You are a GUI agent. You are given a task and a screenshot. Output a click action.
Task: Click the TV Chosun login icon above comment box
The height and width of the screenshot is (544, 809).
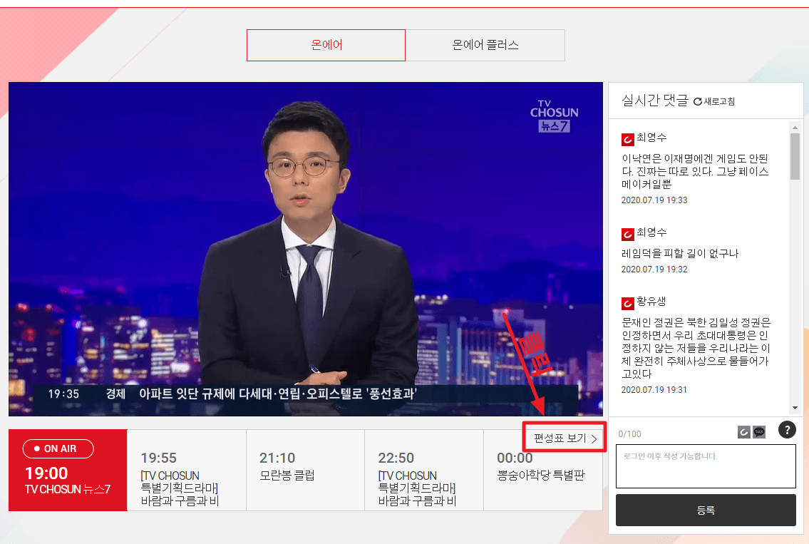[743, 432]
